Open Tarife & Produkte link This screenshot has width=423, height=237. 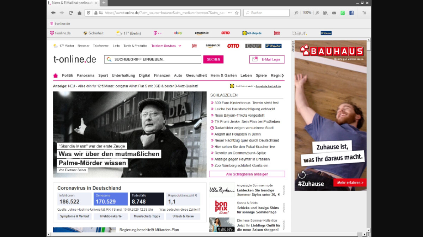(135, 46)
